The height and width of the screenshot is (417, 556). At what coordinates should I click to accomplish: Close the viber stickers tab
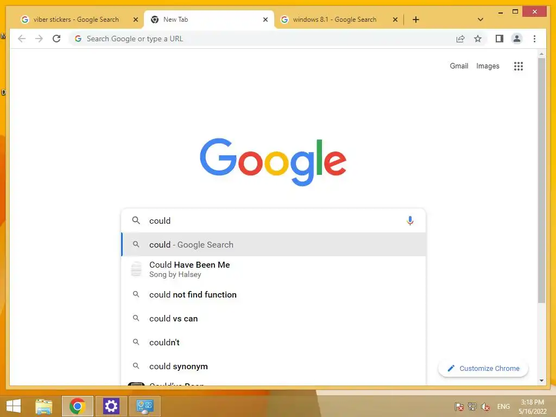135,20
